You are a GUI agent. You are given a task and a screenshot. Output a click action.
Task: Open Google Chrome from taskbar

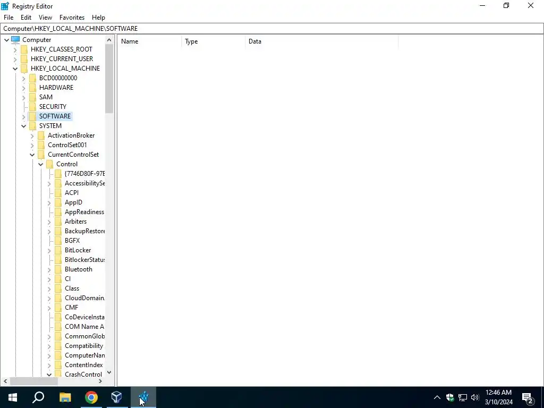point(91,397)
